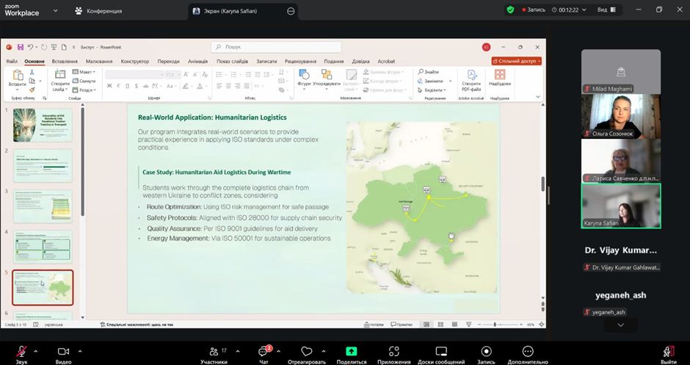
Task: Open the Дополнительно more options icon
Action: click(x=527, y=352)
